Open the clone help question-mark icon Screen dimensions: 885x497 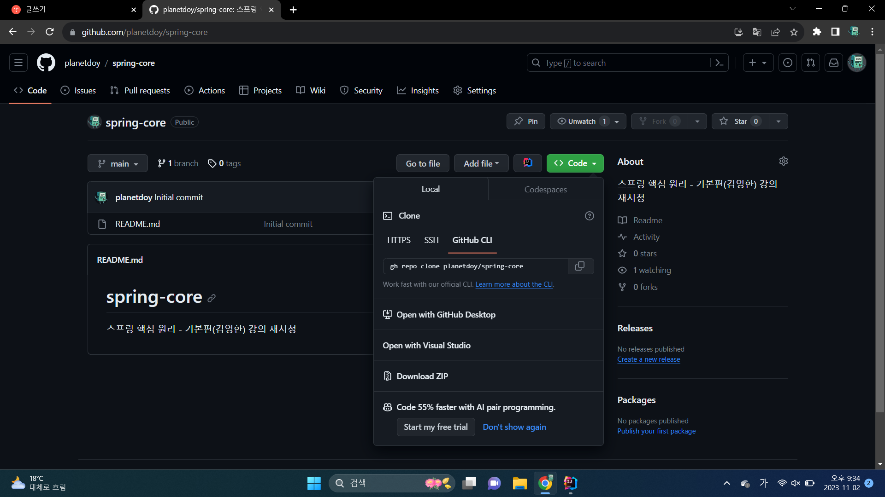click(590, 216)
